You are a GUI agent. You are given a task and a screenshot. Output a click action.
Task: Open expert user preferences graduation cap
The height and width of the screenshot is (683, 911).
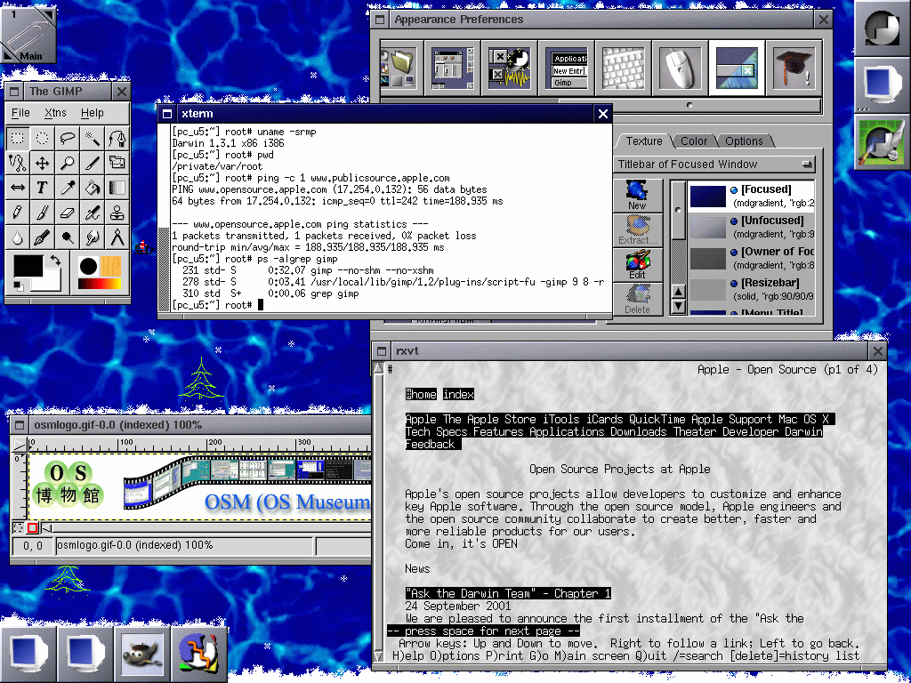pyautogui.click(x=794, y=68)
